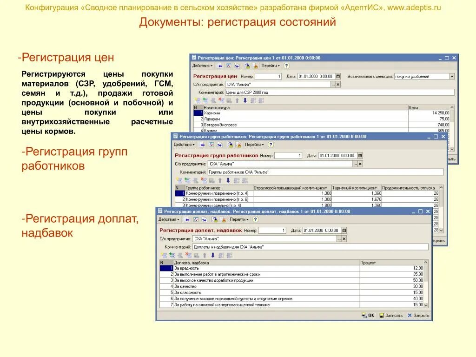Delete row icon in групп работников table toolbar
The image size is (476, 357).
204,180
